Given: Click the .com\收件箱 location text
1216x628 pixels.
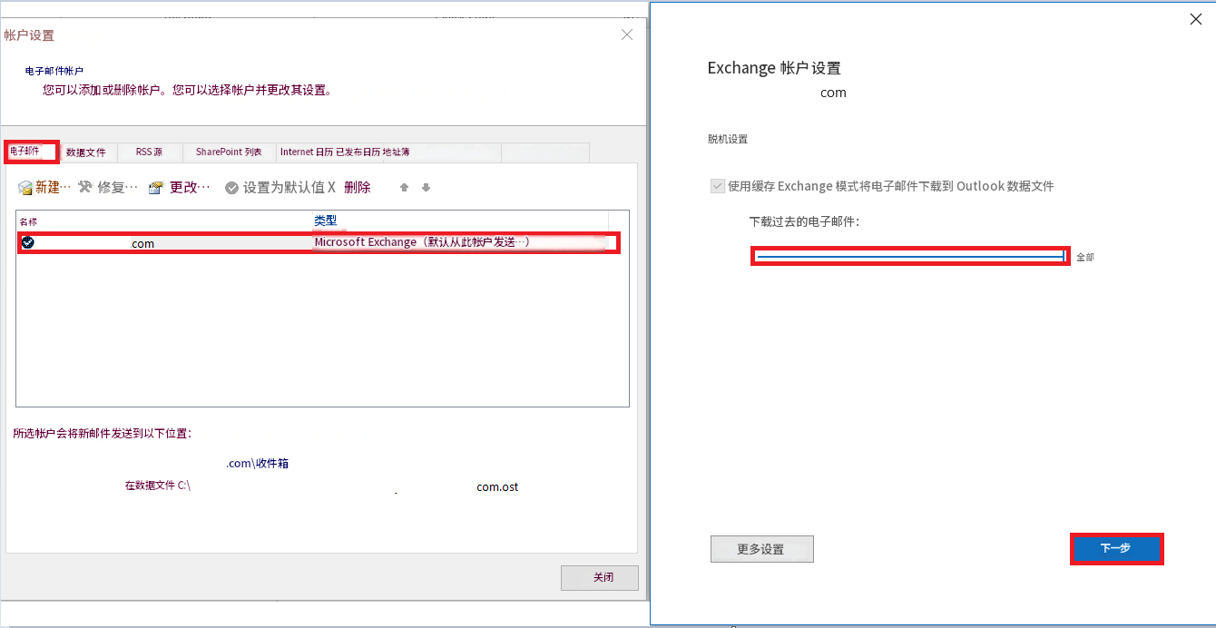Looking at the screenshot, I should pyautogui.click(x=258, y=463).
